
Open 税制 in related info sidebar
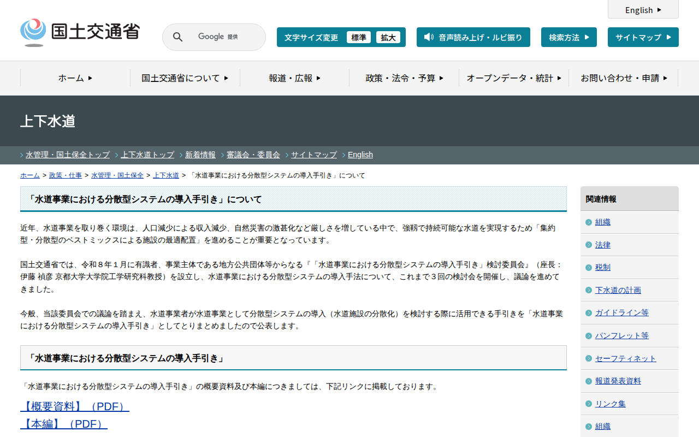(x=603, y=268)
